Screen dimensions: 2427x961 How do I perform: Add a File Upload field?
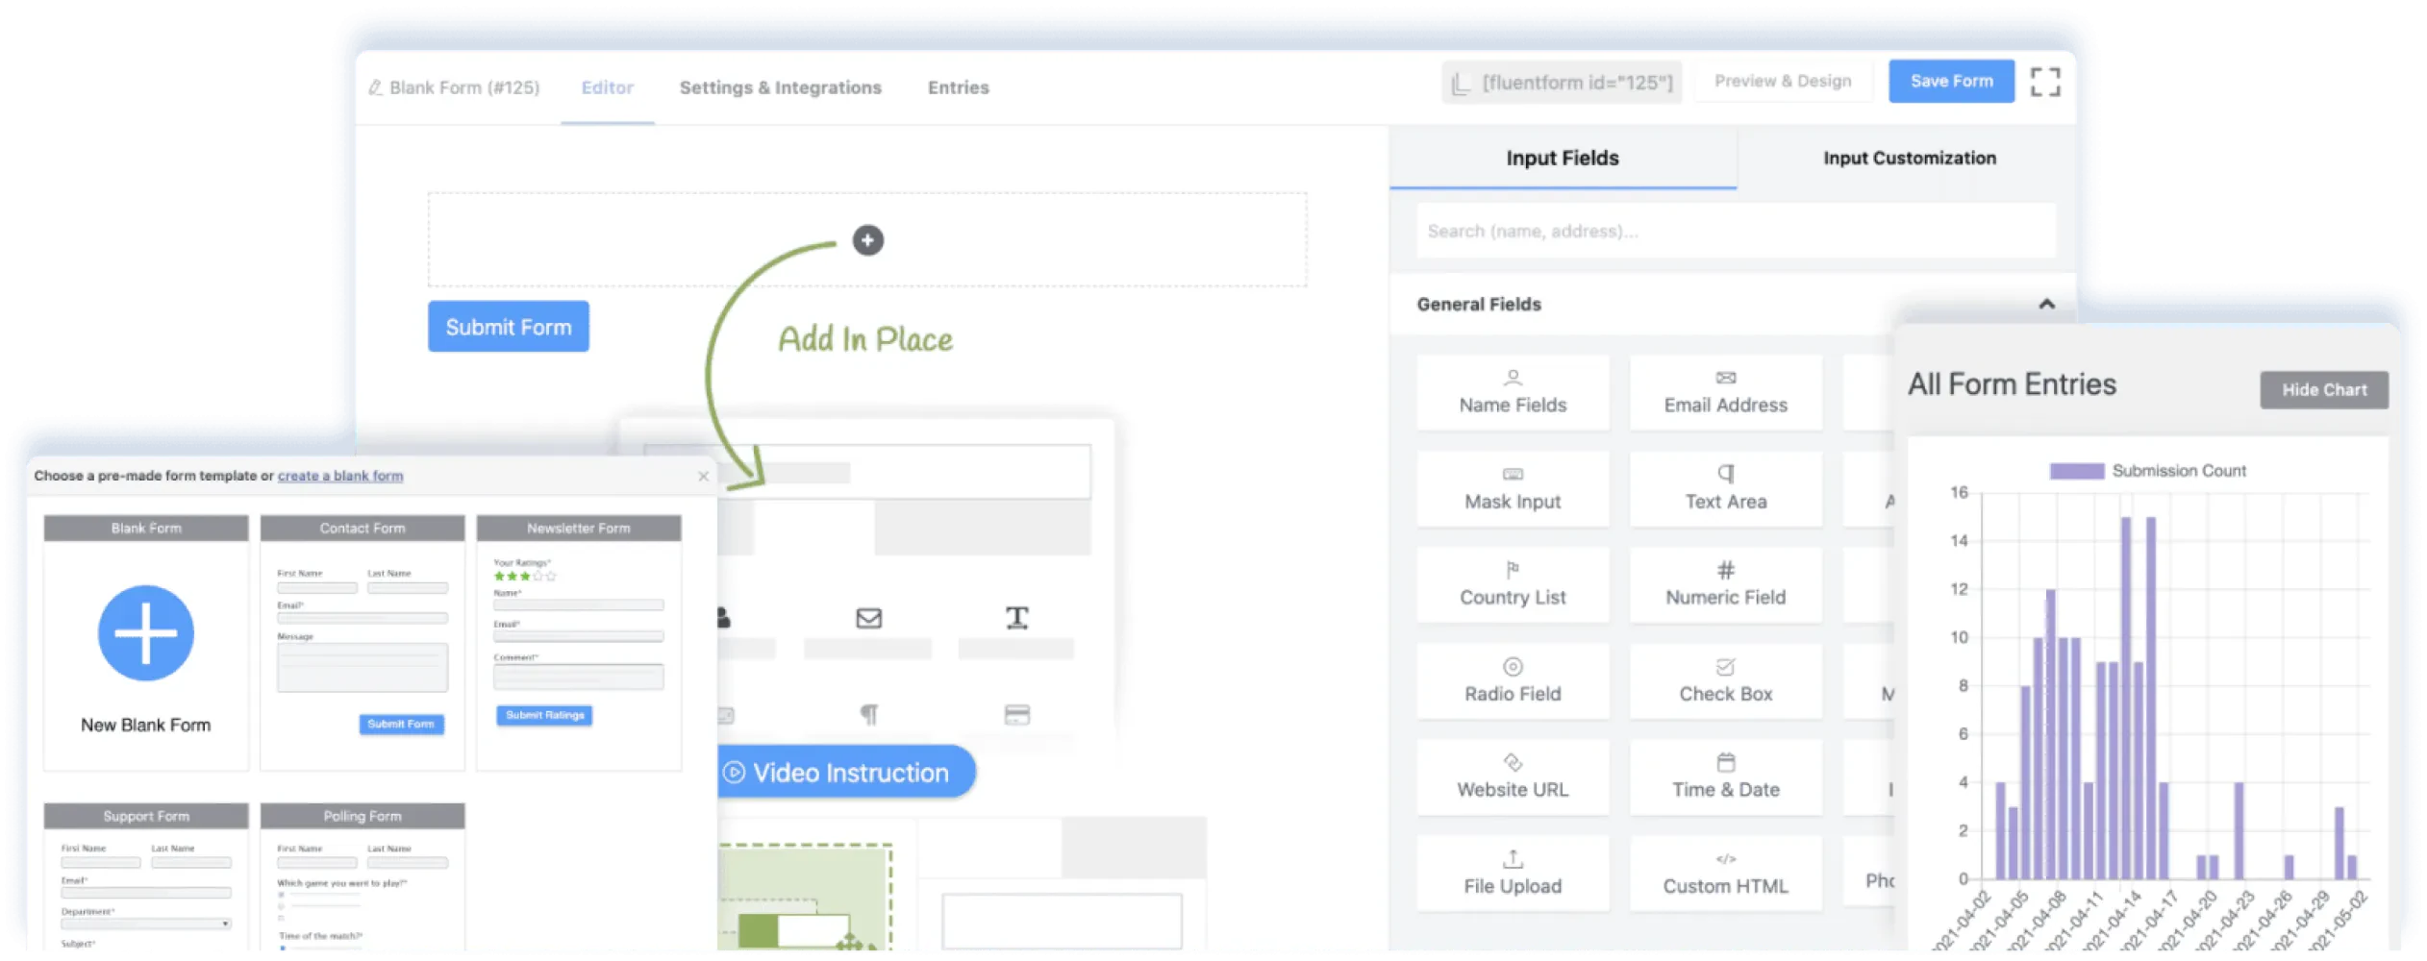(1513, 873)
